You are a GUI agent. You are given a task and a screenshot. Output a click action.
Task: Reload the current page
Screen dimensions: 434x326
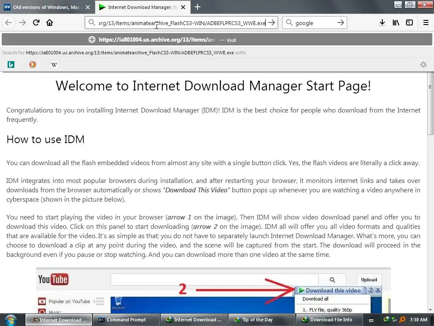pyautogui.click(x=36, y=22)
